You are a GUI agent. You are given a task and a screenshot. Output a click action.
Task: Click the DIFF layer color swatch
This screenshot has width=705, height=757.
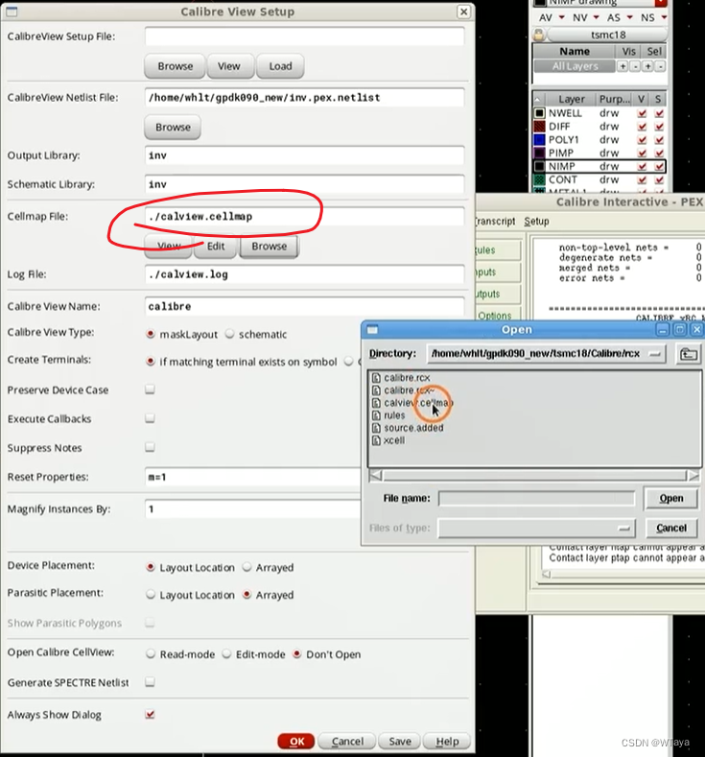(x=539, y=127)
